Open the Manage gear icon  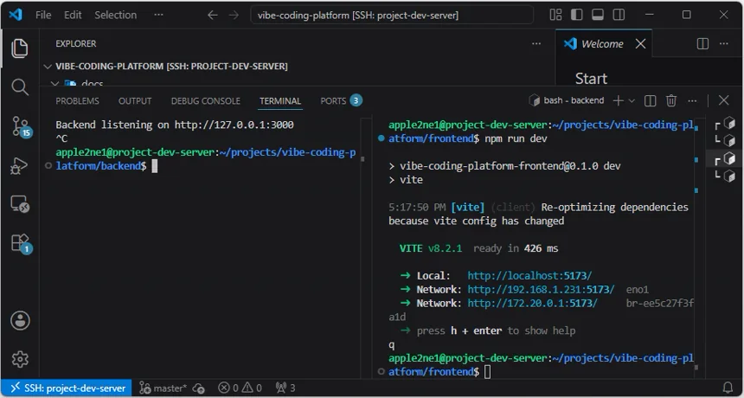click(x=20, y=359)
